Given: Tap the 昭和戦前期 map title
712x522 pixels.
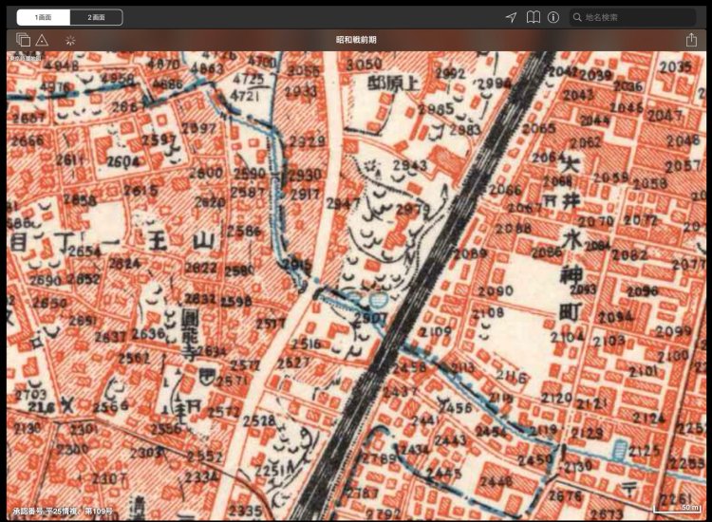Looking at the screenshot, I should coord(356,40).
